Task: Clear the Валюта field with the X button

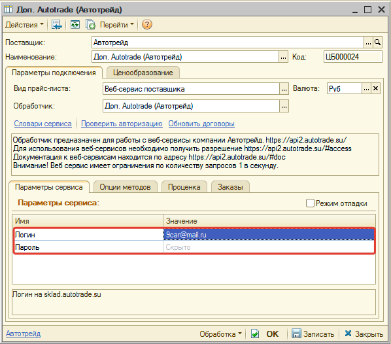Action: (x=375, y=88)
